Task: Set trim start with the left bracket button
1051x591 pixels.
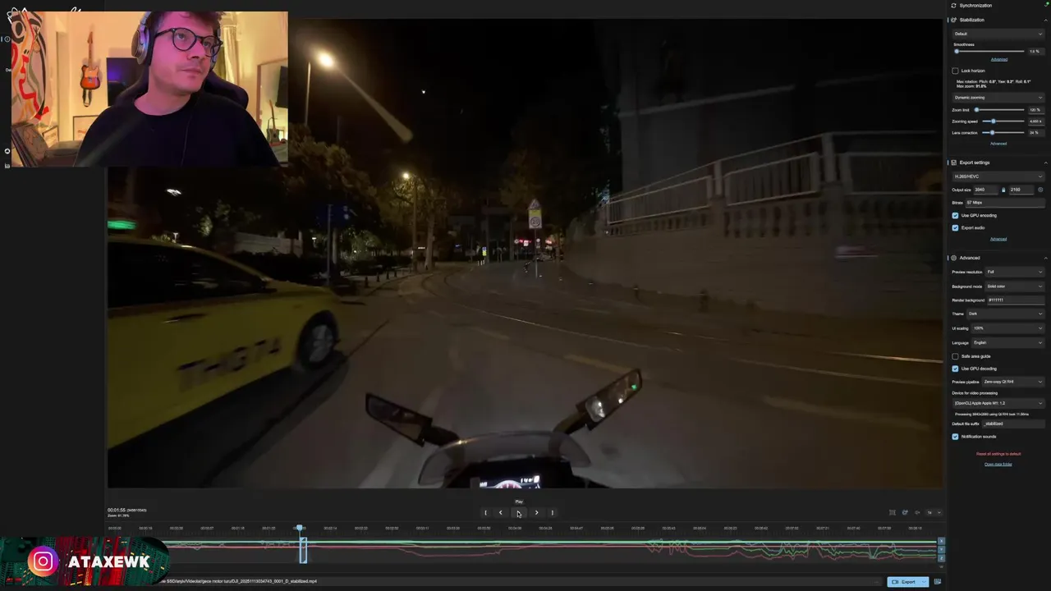Action: 485,513
